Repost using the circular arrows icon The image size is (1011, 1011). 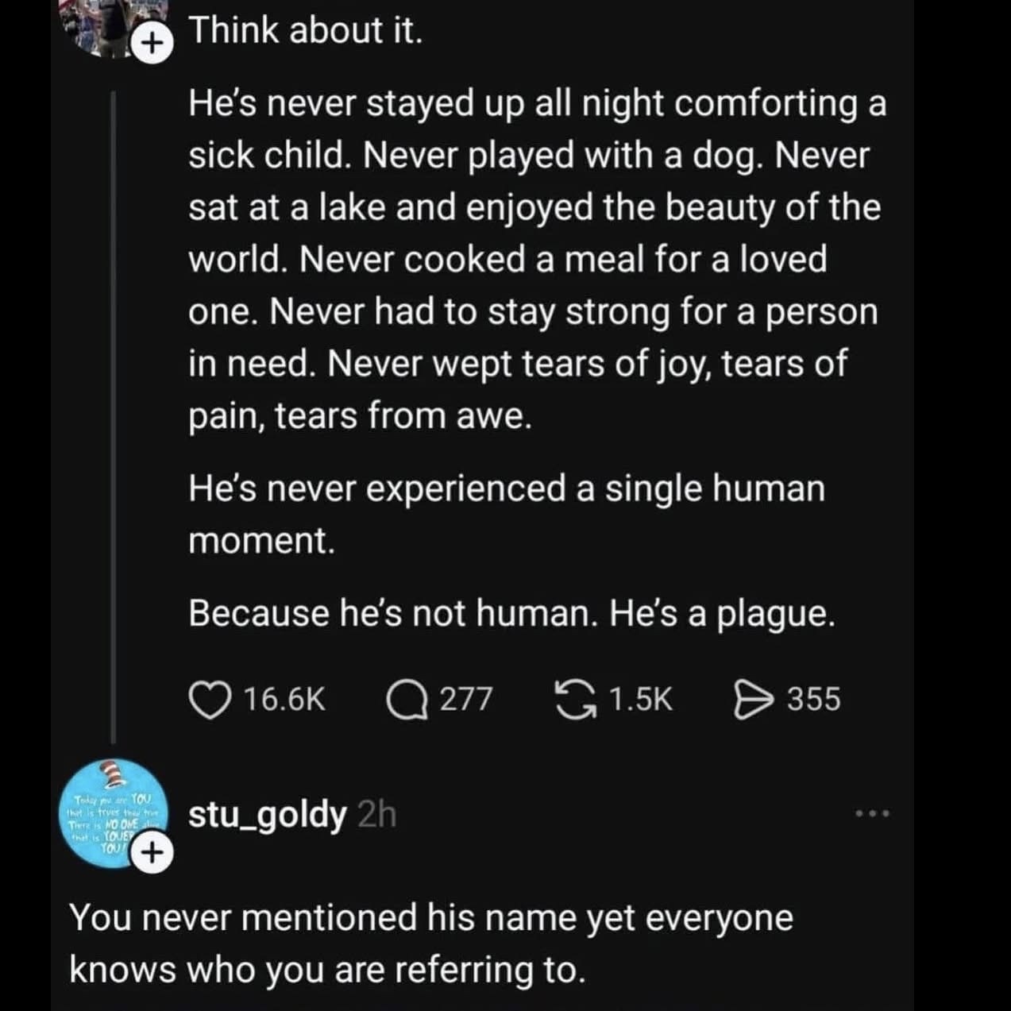576,700
